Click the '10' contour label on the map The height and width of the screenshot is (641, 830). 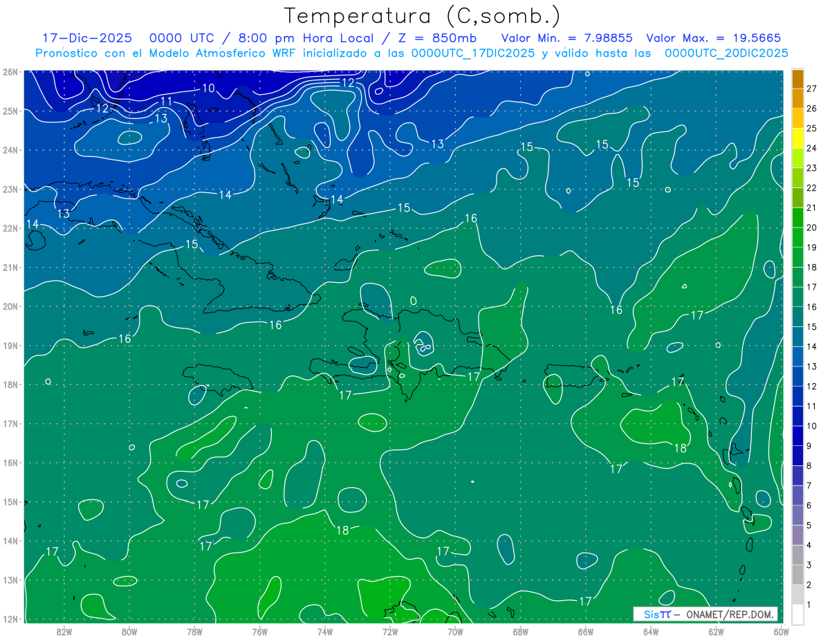tap(209, 88)
